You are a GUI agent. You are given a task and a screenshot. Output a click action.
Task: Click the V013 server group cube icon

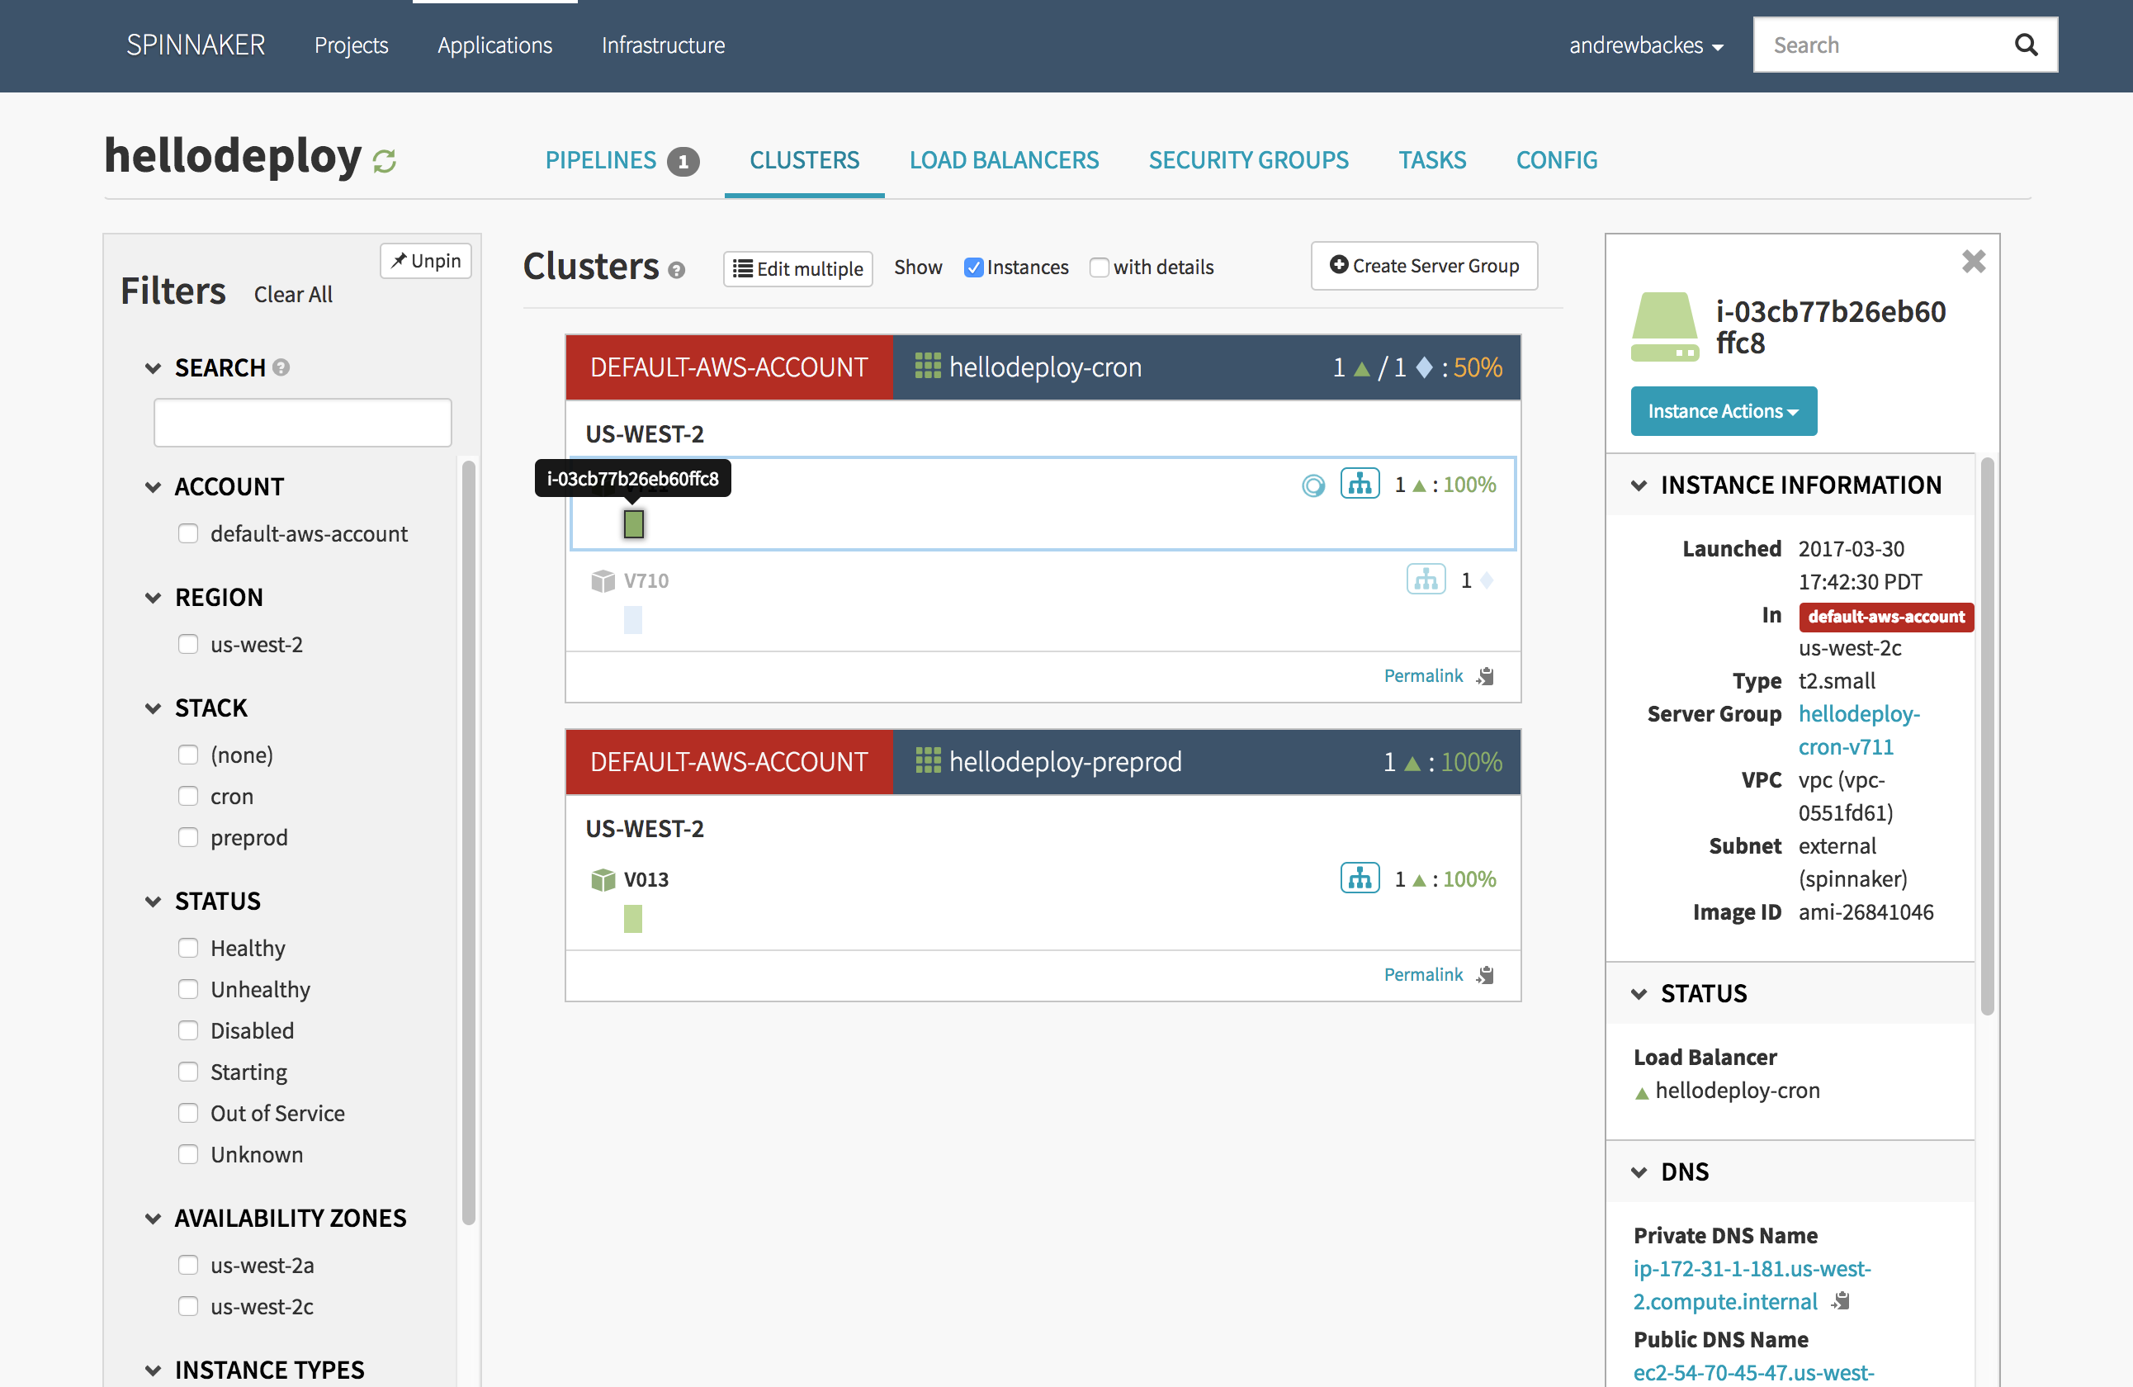click(x=603, y=879)
